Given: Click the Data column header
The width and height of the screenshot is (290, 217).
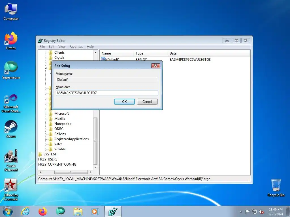Looking at the screenshot, I should click(x=209, y=53).
